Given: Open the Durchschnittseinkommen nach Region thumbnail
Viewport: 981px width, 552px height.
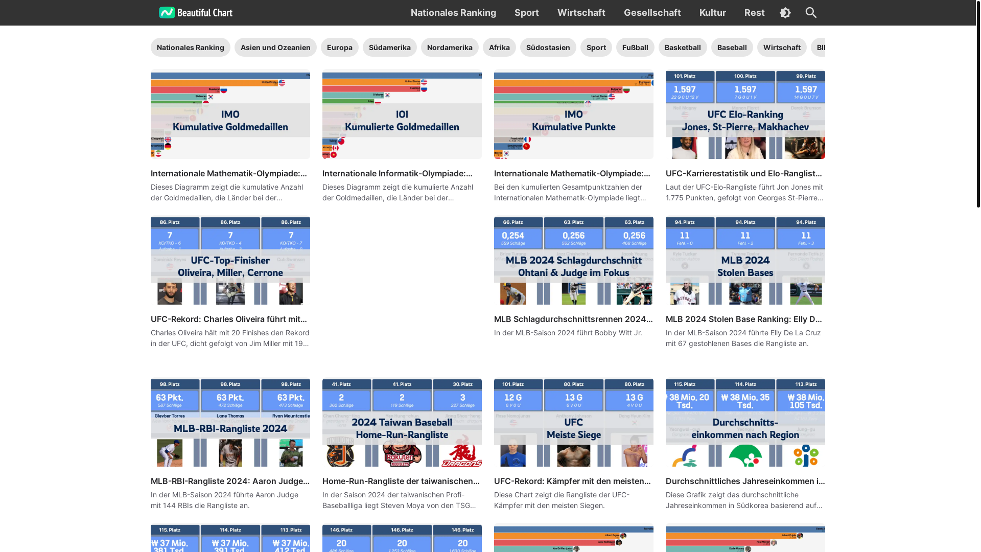Looking at the screenshot, I should coord(745,423).
